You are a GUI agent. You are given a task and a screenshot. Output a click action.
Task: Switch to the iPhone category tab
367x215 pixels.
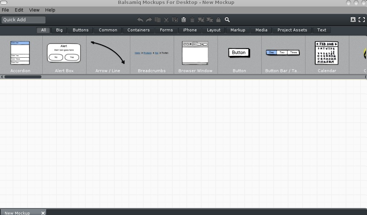click(190, 30)
